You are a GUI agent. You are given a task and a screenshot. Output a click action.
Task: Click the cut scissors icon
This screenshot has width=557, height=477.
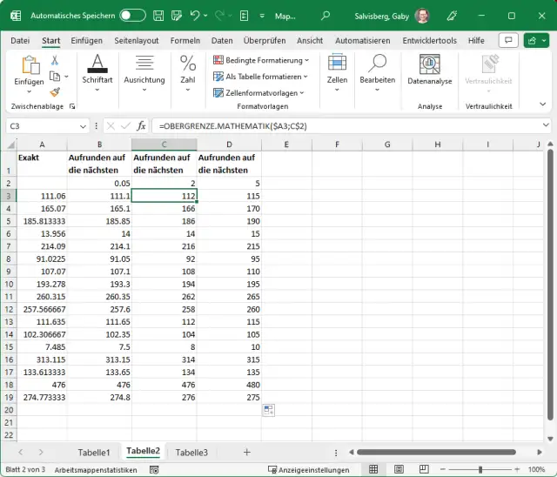point(55,60)
